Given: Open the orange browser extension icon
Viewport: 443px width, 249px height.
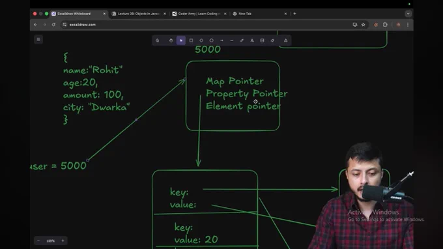Looking at the screenshot, I should pyautogui.click(x=376, y=25).
